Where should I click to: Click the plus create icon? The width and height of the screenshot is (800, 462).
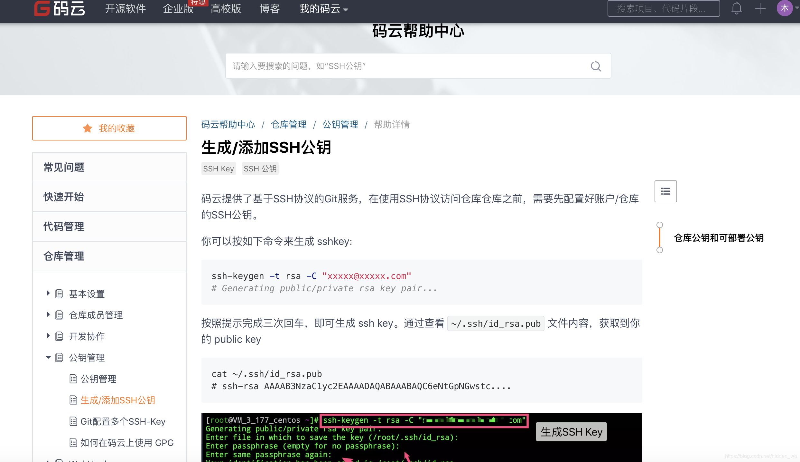point(760,8)
